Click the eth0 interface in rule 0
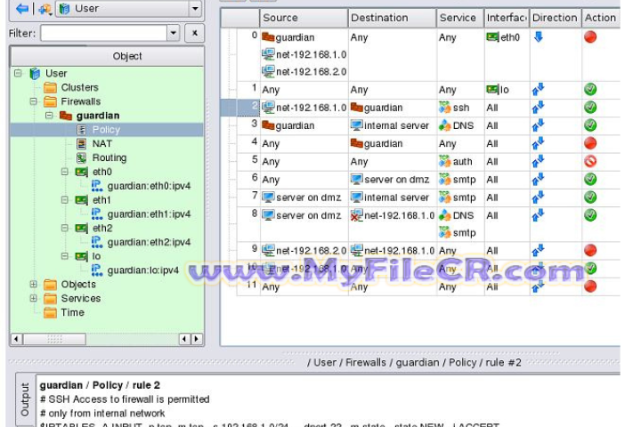The image size is (641, 427). pyautogui.click(x=503, y=37)
